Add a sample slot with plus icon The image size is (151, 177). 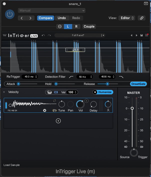58,121
